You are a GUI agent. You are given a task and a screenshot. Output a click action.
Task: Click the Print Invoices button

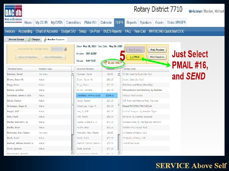(157, 57)
